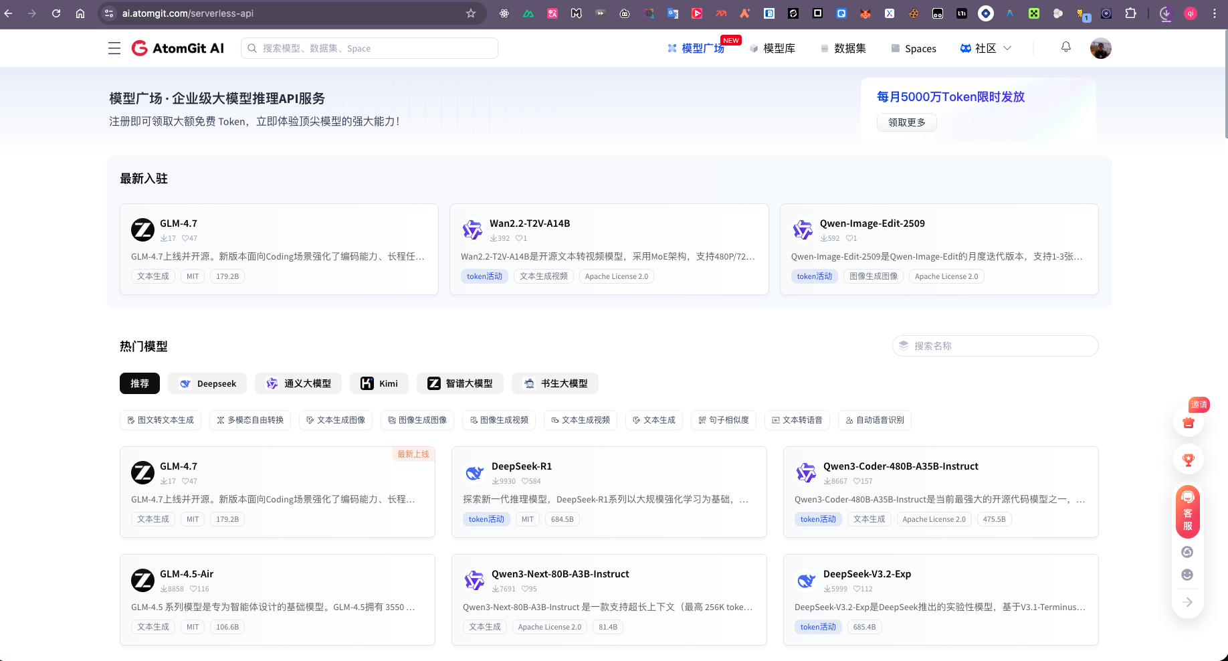This screenshot has width=1228, height=661.
Task: Collapse the floating panel with arrow icon
Action: (x=1187, y=602)
